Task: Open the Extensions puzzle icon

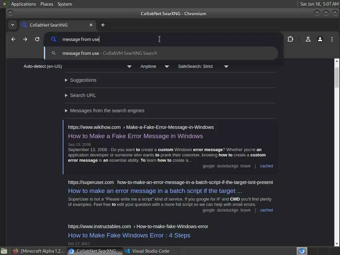Action: 290,39
